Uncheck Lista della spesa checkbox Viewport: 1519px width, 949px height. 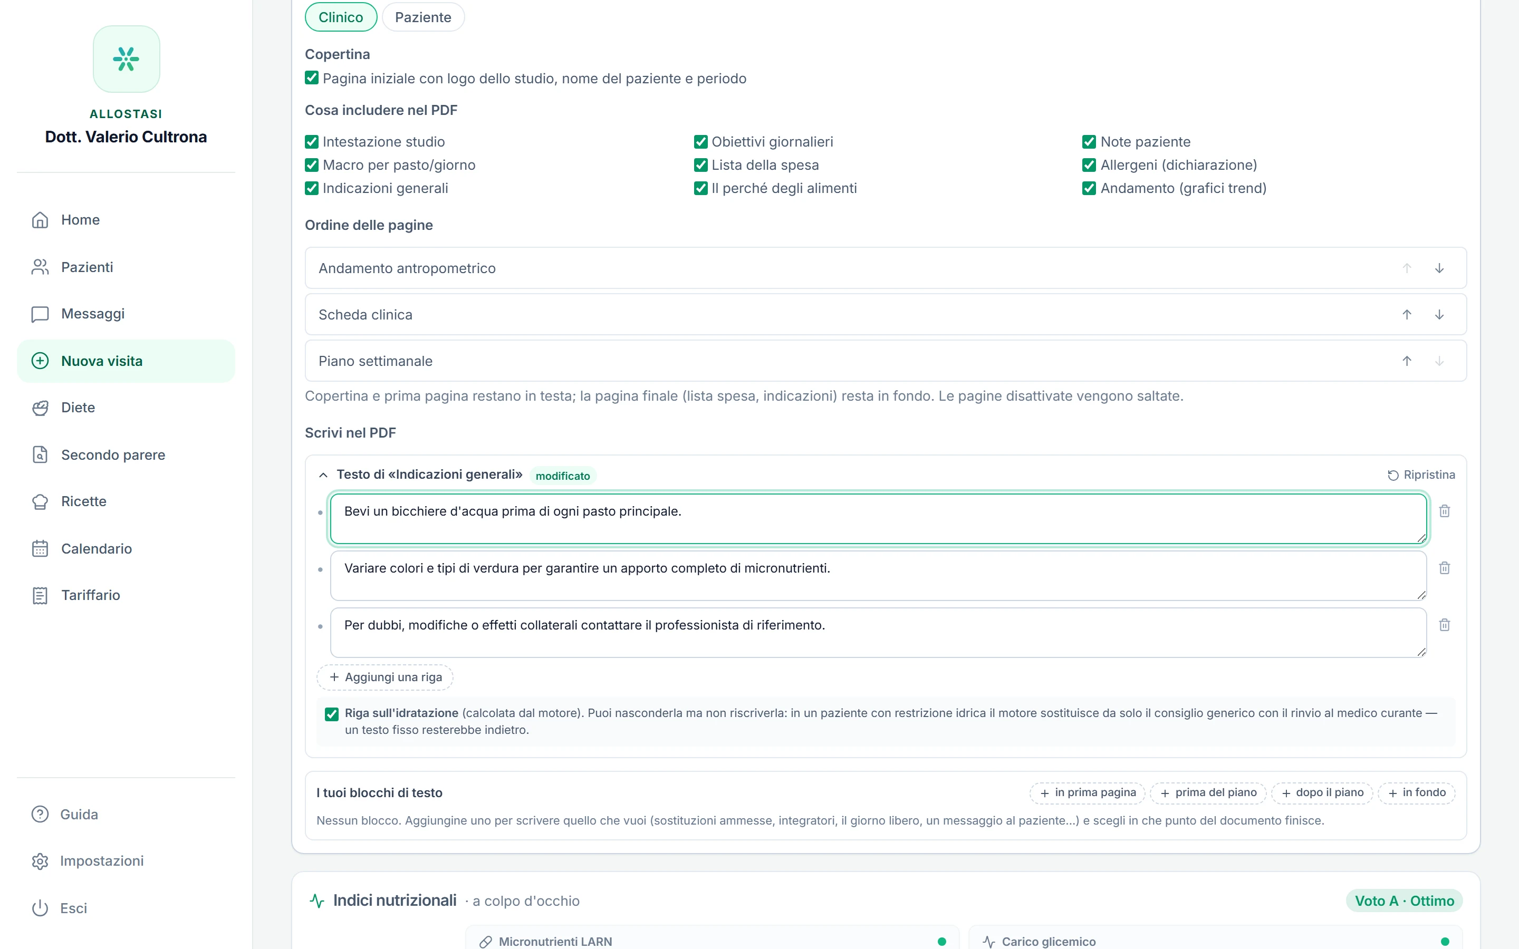click(700, 165)
